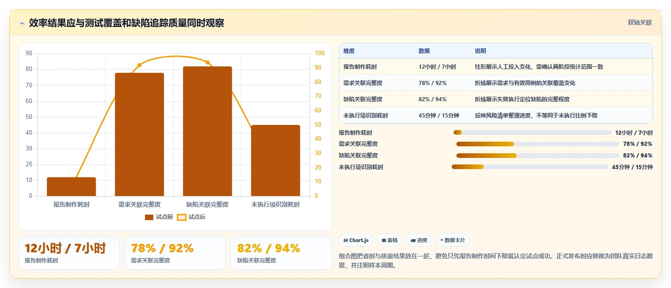
Task: Click the 进度 tag
Action: (419, 240)
